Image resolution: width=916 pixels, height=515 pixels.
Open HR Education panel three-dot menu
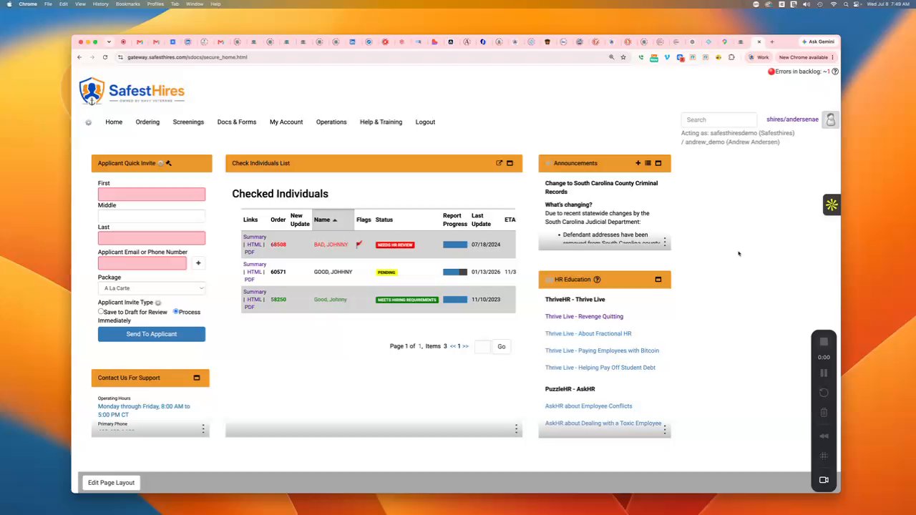point(665,430)
